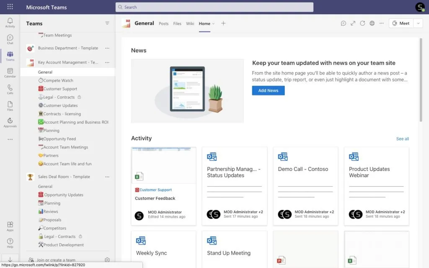Filter the teams list
The image size is (429, 268).
click(x=107, y=23)
